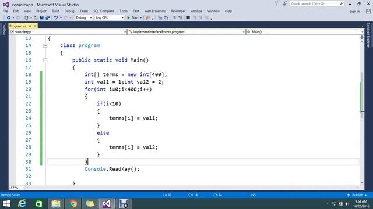The height and width of the screenshot is (209, 373).
Task: Open the ImplementInterfaceEvents.program type dropdown
Action: click(186, 32)
